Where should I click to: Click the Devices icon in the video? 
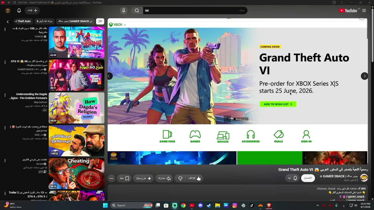(x=223, y=136)
